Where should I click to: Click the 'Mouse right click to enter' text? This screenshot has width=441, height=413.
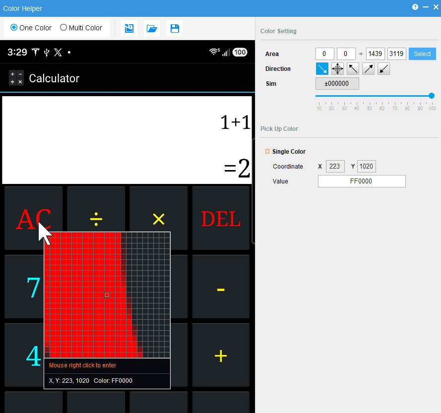click(83, 365)
